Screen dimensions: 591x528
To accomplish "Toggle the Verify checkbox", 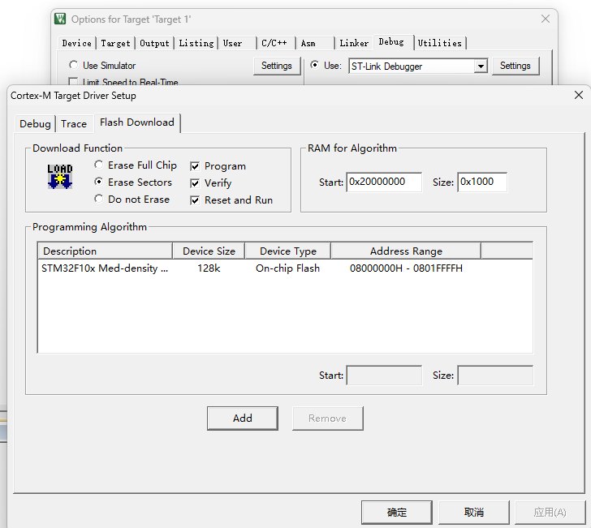I will pos(195,183).
